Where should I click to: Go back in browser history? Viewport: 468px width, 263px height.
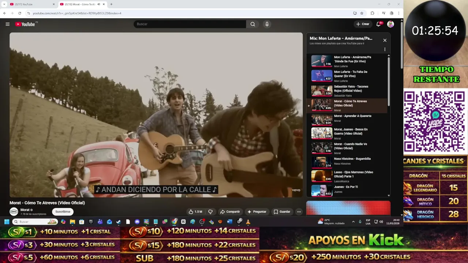coord(4,13)
